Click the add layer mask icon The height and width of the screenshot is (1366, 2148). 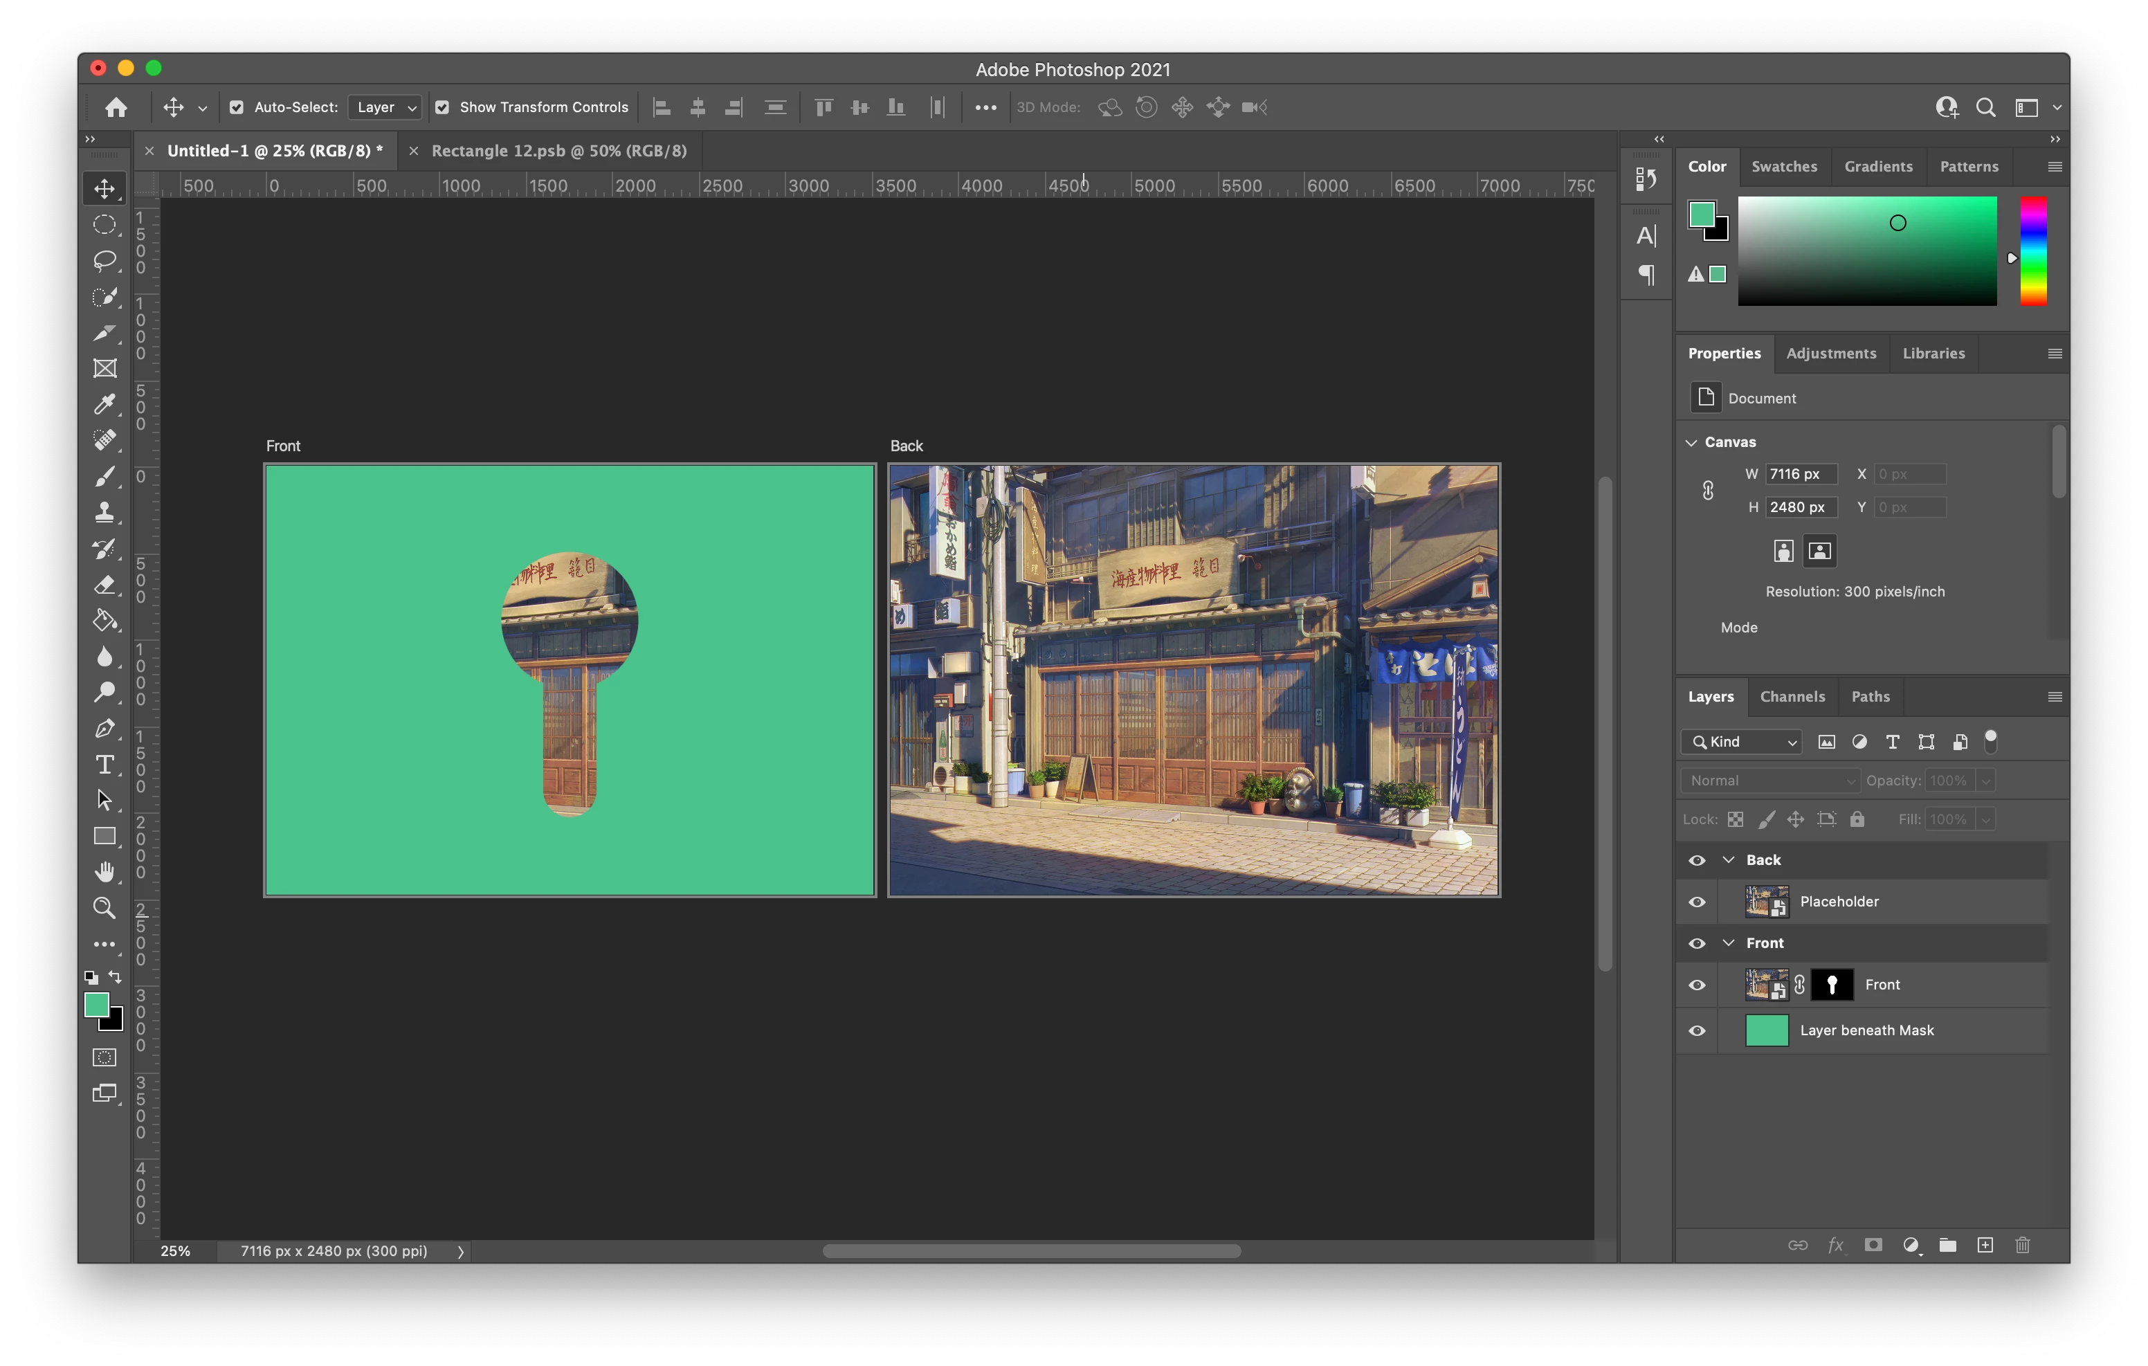[x=1873, y=1246]
